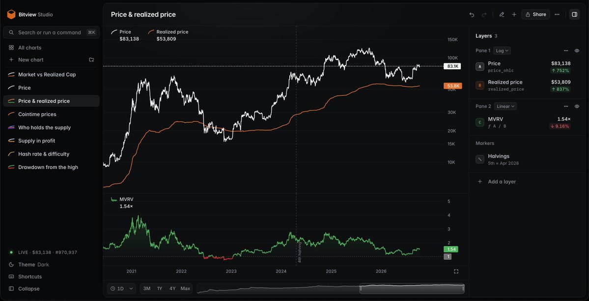Click the clock icon in interval selector
589x301 pixels.
point(113,289)
